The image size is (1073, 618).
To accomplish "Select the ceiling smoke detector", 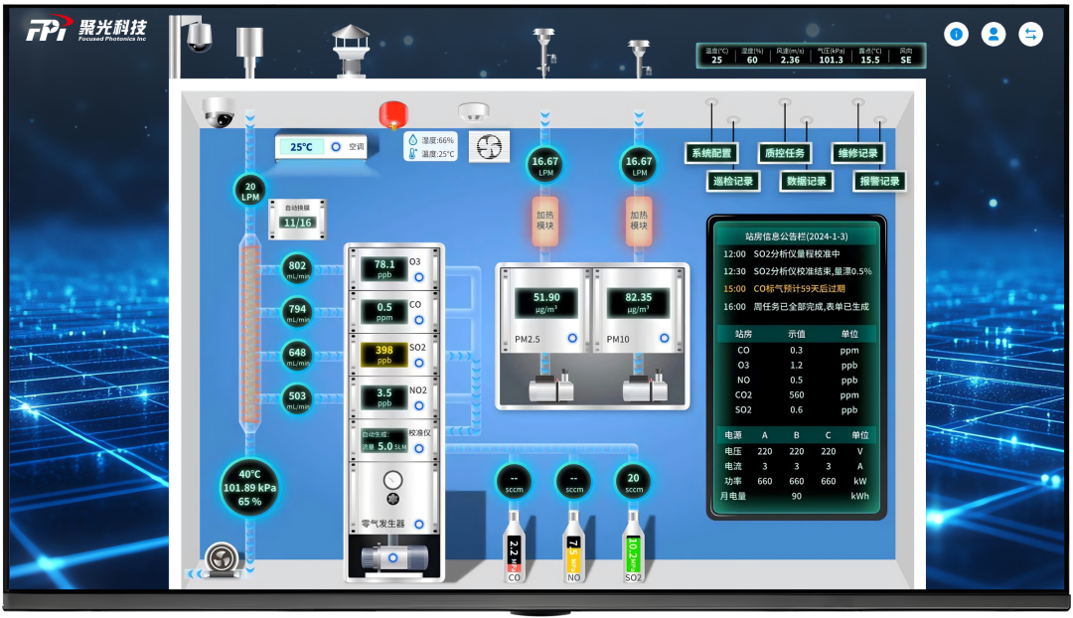I will point(474,111).
